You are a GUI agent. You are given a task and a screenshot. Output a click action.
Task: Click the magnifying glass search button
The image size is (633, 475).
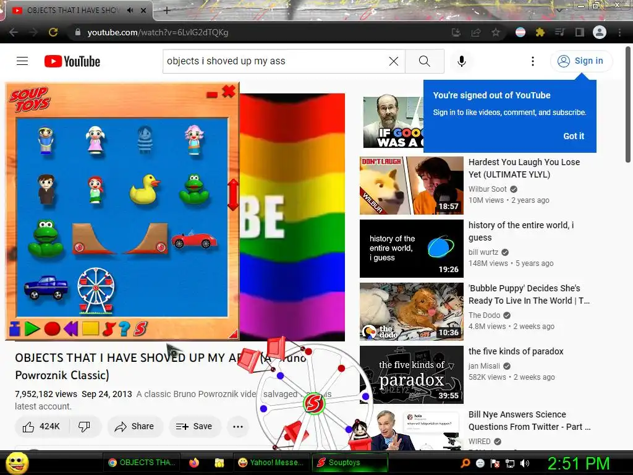(424, 61)
